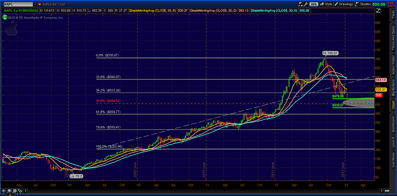Click the Wk timeframe button
Image resolution: width=397 pixels, height=196 pixels.
314,4
